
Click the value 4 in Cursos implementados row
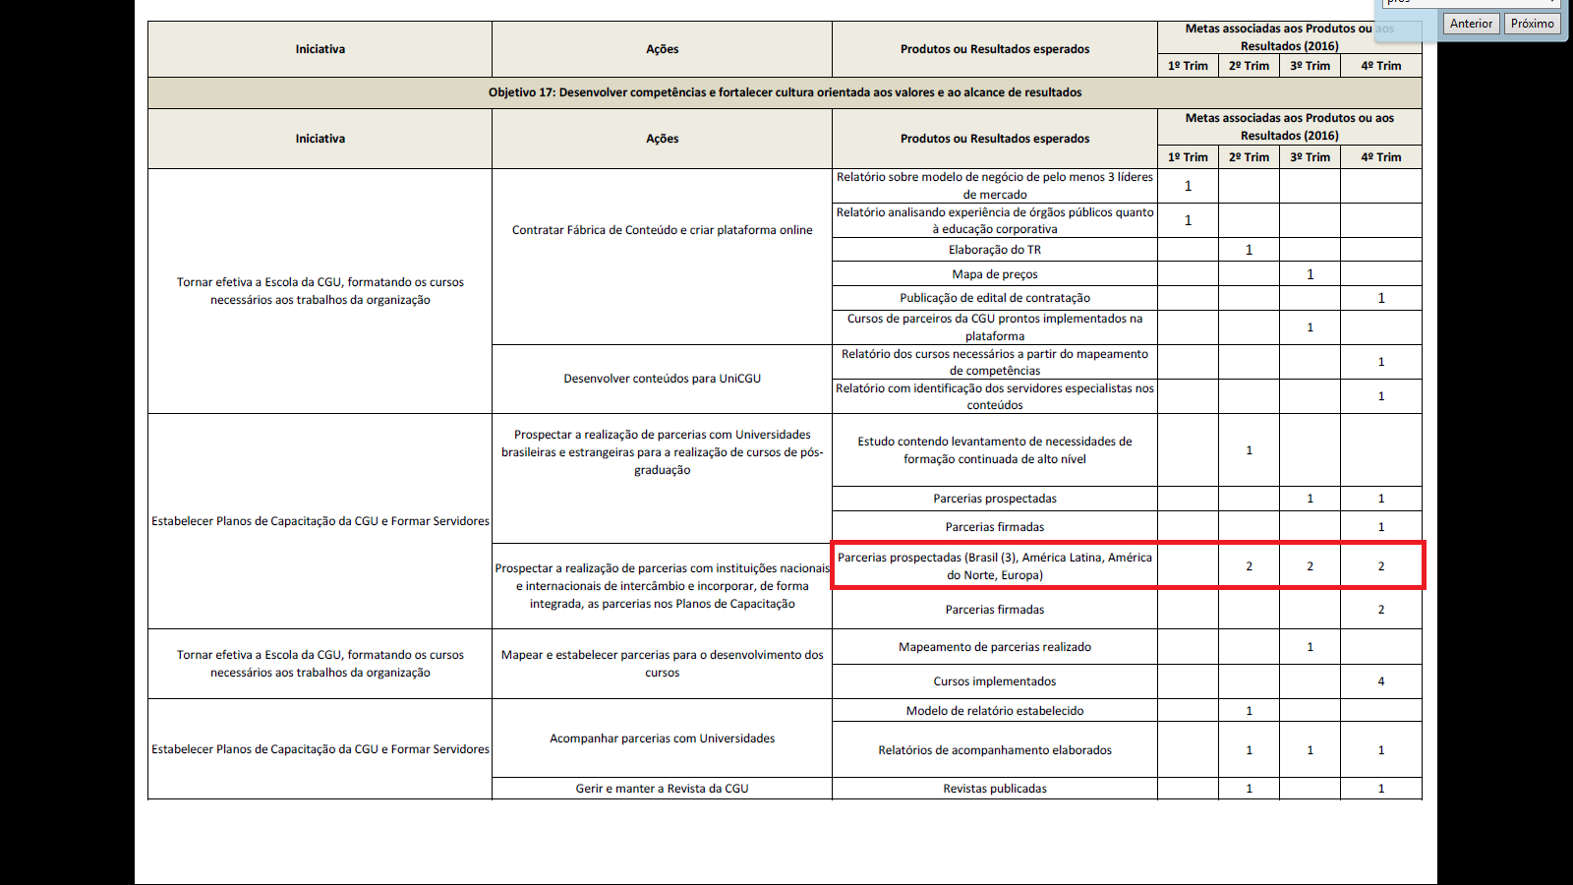click(x=1380, y=681)
